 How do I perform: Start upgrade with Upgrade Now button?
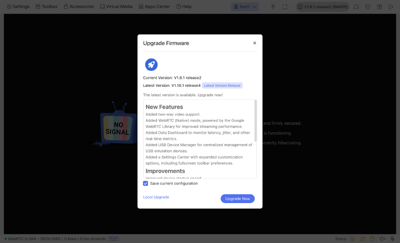(237, 199)
